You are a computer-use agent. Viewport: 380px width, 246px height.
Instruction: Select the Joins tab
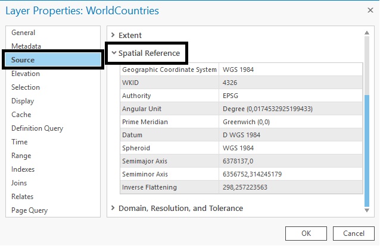tap(19, 183)
